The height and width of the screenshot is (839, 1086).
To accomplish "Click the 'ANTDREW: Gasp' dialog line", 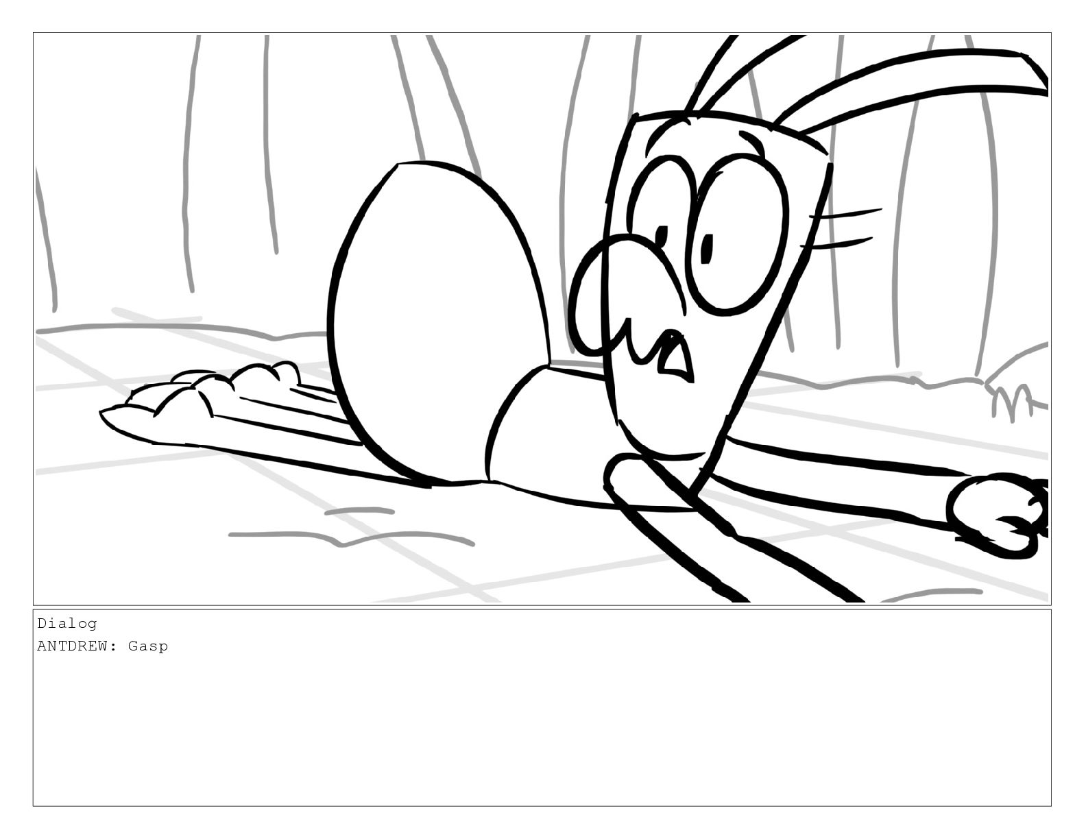I will click(x=103, y=646).
